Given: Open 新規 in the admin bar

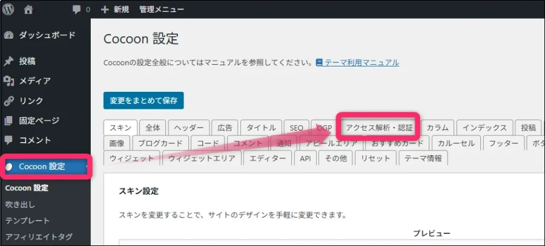Looking at the screenshot, I should (x=121, y=9).
